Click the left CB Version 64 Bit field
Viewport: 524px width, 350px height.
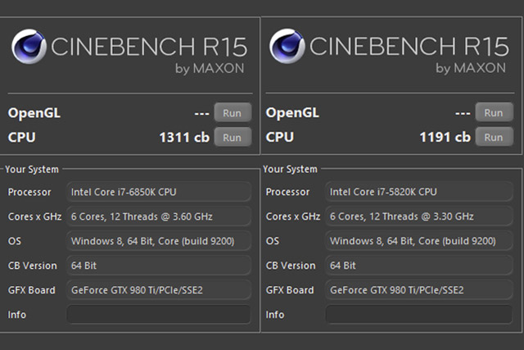coord(158,266)
